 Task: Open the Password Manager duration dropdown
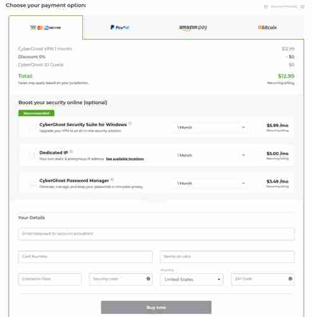(x=211, y=183)
